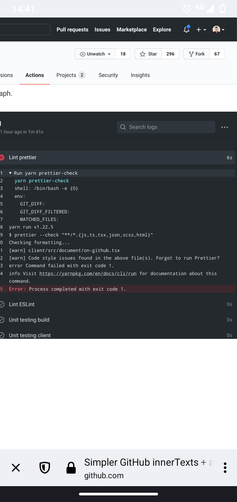Click the skipped icon beside Unit testing build
The height and width of the screenshot is (502, 237).
2,320
